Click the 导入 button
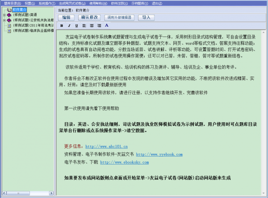Image resolution: width=268 pixels, height=198 pixels. [x=146, y=17]
